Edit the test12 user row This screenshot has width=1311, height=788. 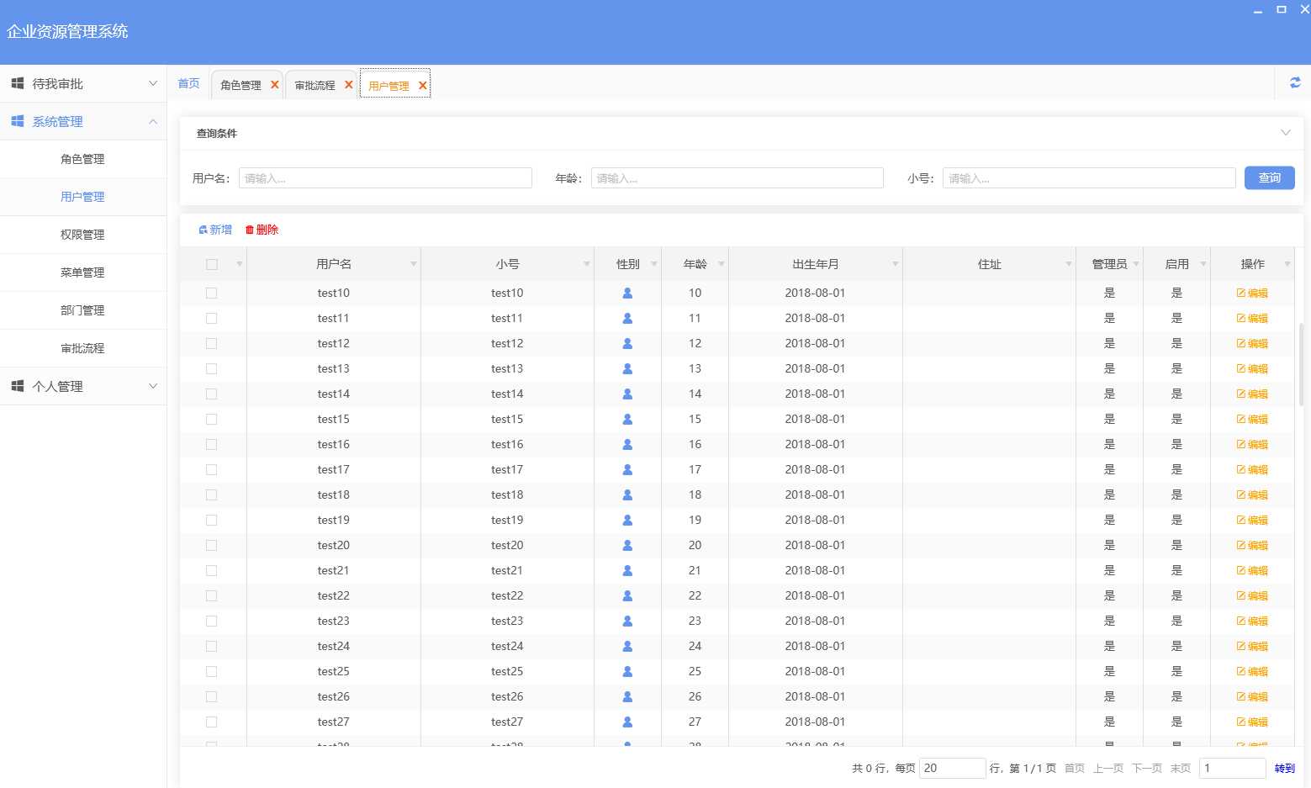coord(1252,344)
